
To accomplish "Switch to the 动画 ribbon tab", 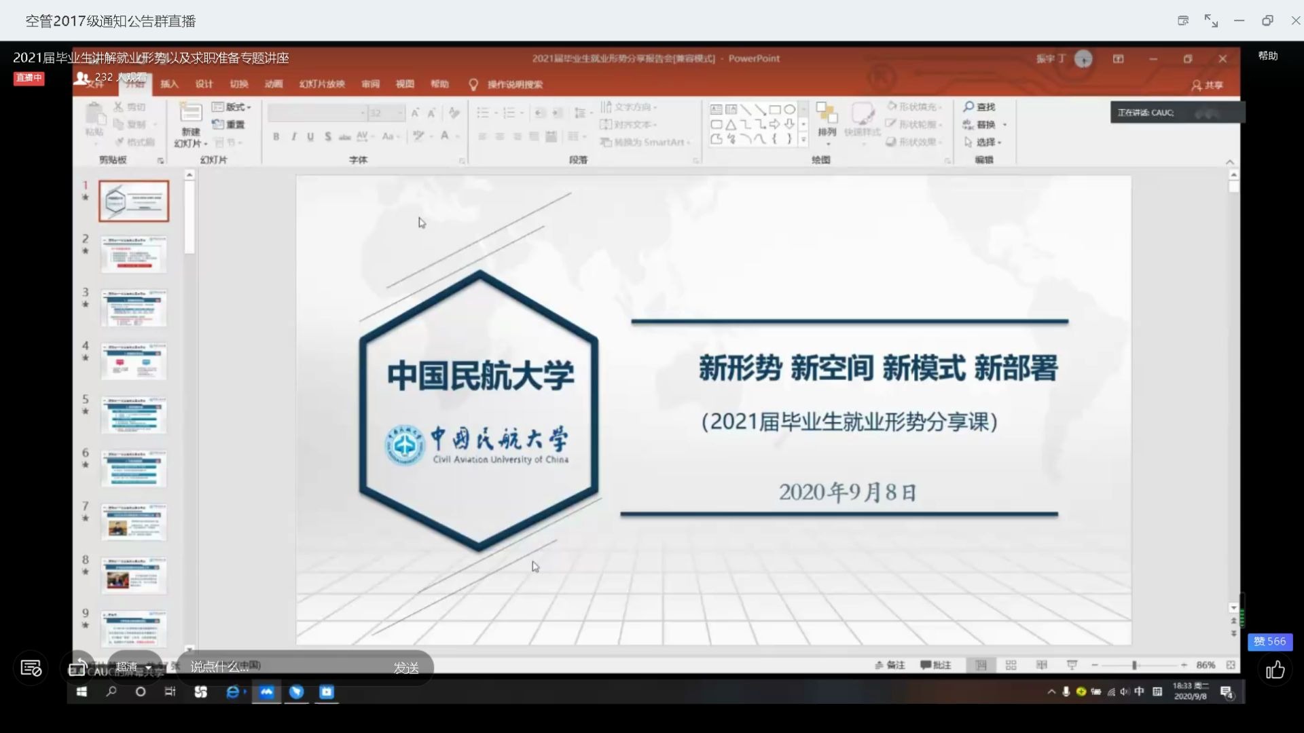I will [x=274, y=84].
